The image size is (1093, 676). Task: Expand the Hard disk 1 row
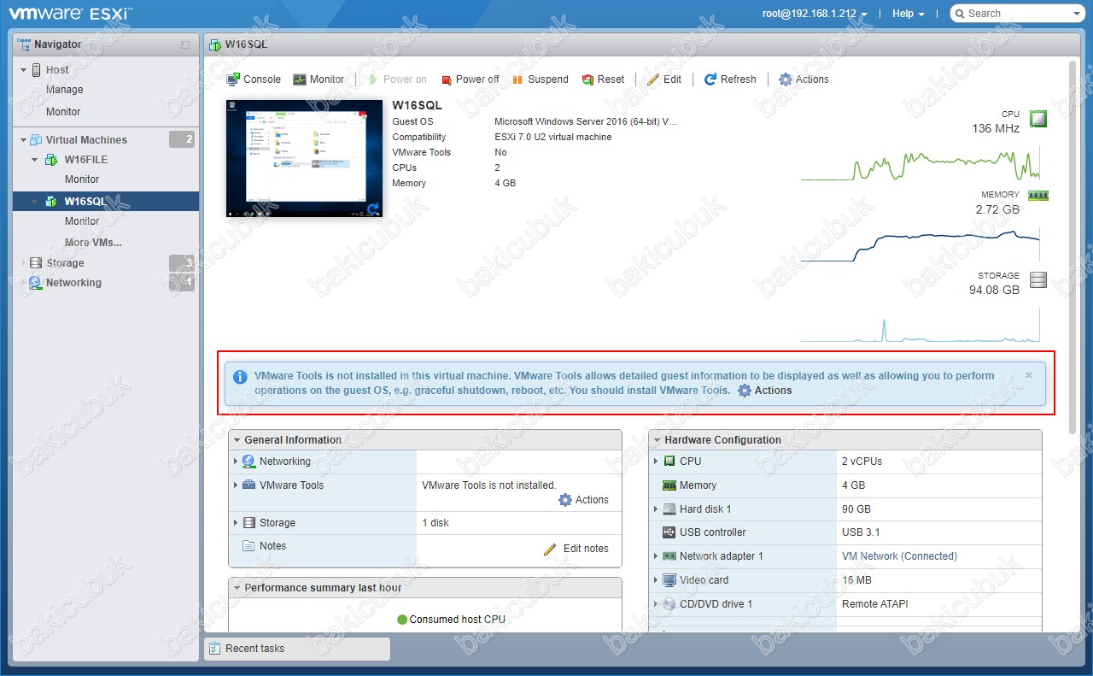pos(656,509)
